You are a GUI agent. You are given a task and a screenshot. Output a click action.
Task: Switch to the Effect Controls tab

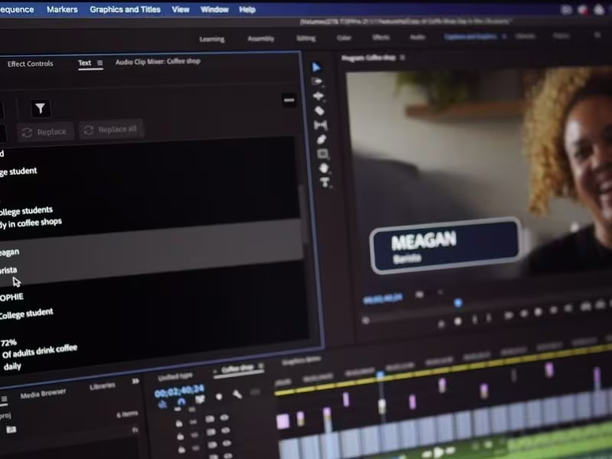point(30,63)
